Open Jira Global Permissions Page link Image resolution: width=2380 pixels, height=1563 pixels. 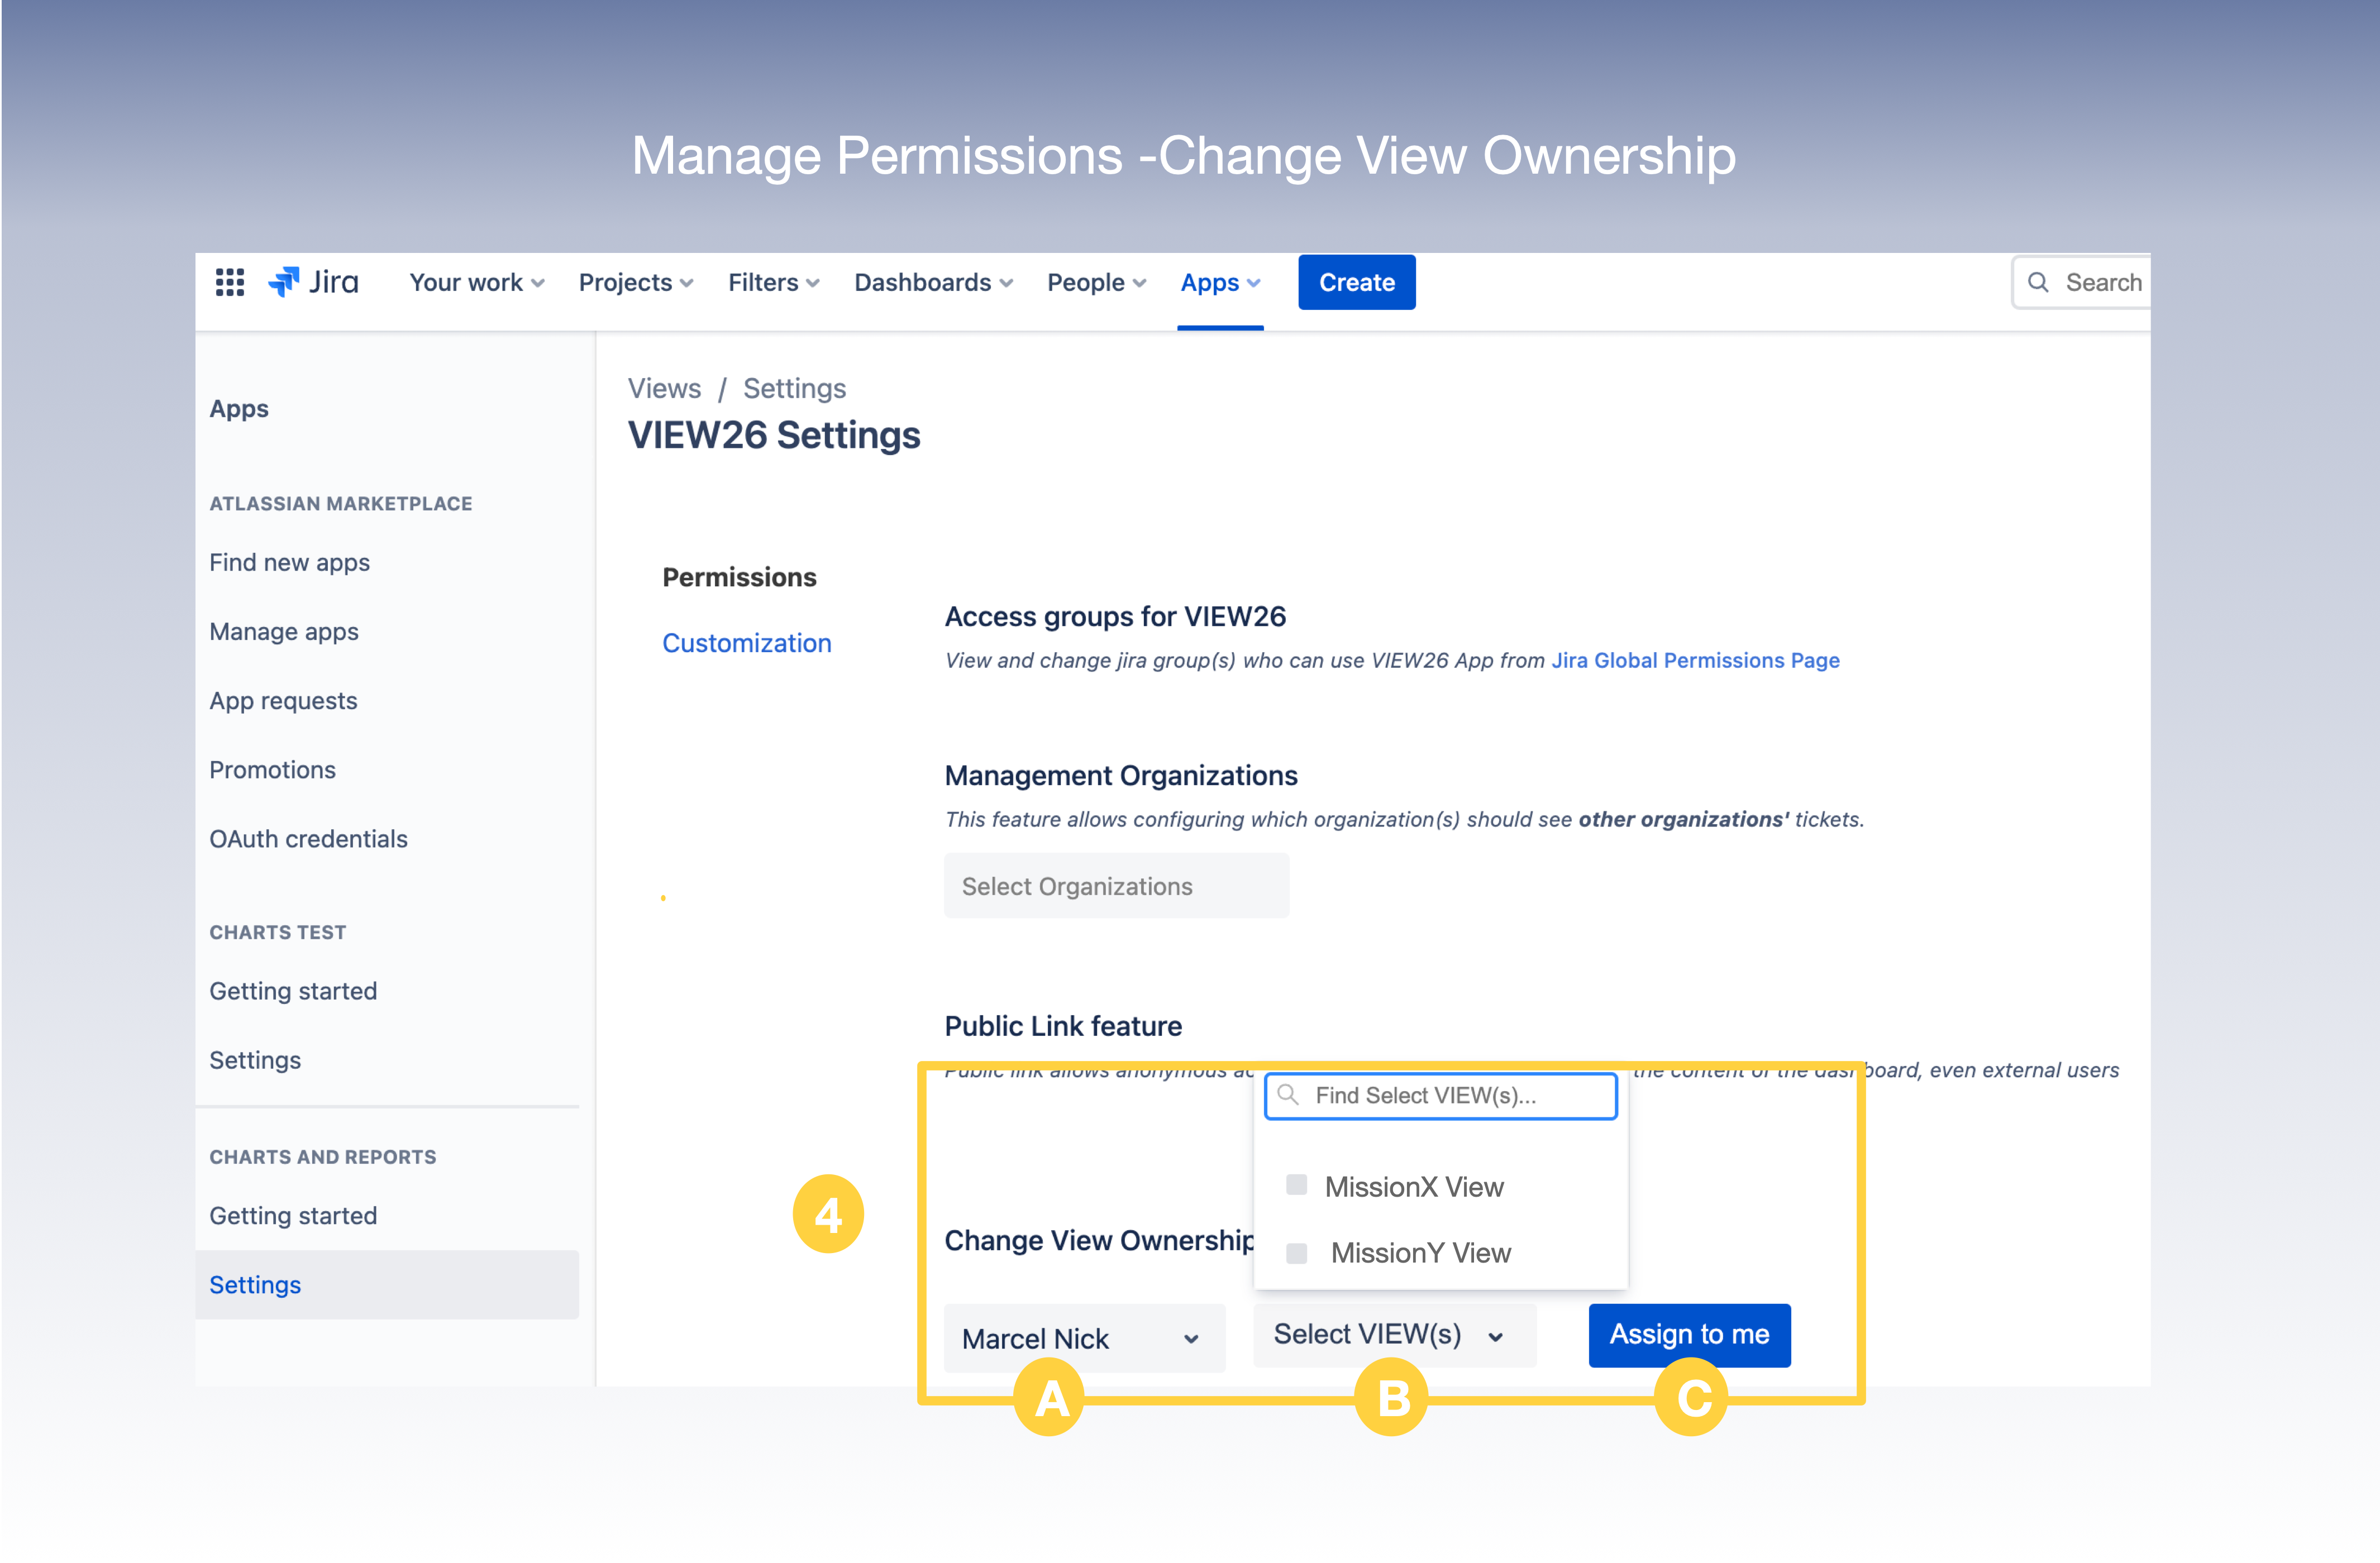click(1694, 660)
